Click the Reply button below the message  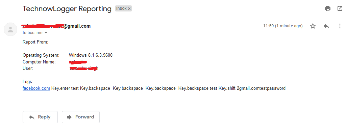(40, 117)
